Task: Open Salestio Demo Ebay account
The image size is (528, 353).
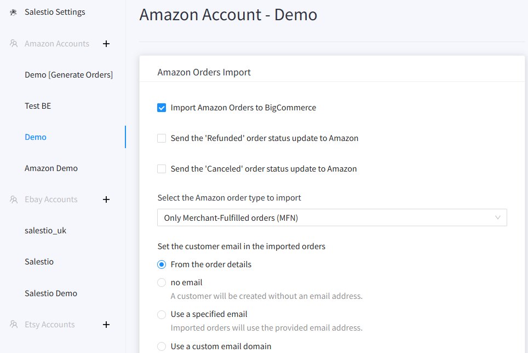Action: 51,293
